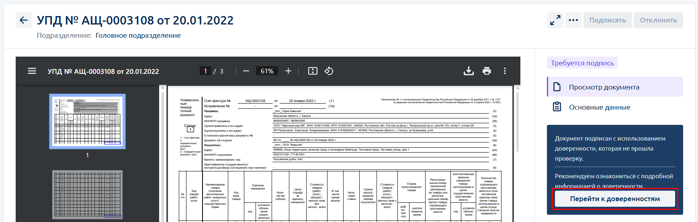Viewport: 698px width, 222px height.
Task: Print the document via printer icon
Action: pyautogui.click(x=487, y=71)
